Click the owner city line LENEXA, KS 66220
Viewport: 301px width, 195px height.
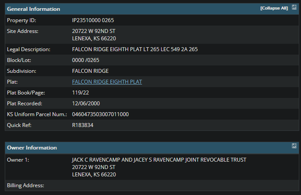click(x=94, y=175)
